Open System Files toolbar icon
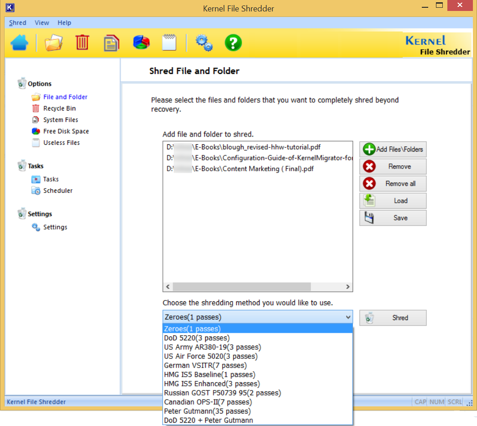 point(111,43)
